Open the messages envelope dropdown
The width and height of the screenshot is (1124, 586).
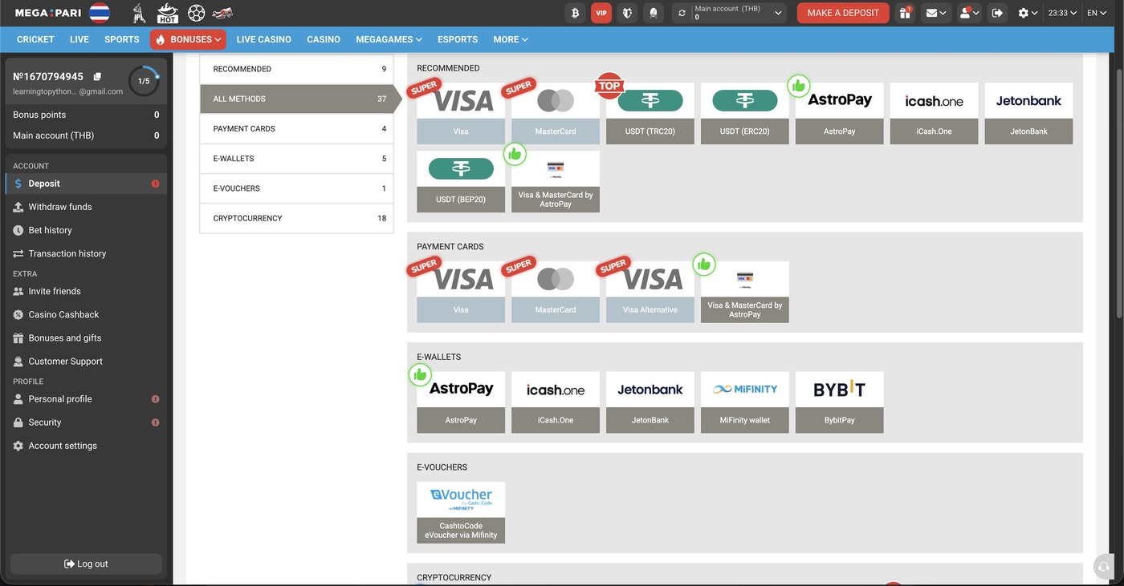click(x=935, y=13)
